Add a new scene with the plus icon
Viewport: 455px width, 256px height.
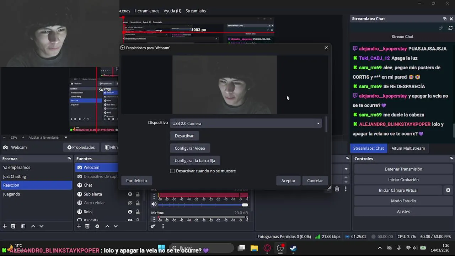pos(5,226)
